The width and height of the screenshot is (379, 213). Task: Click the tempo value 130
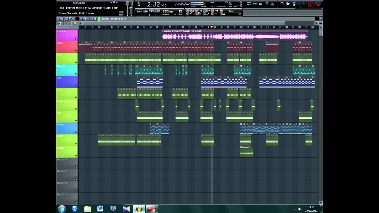tap(168, 11)
